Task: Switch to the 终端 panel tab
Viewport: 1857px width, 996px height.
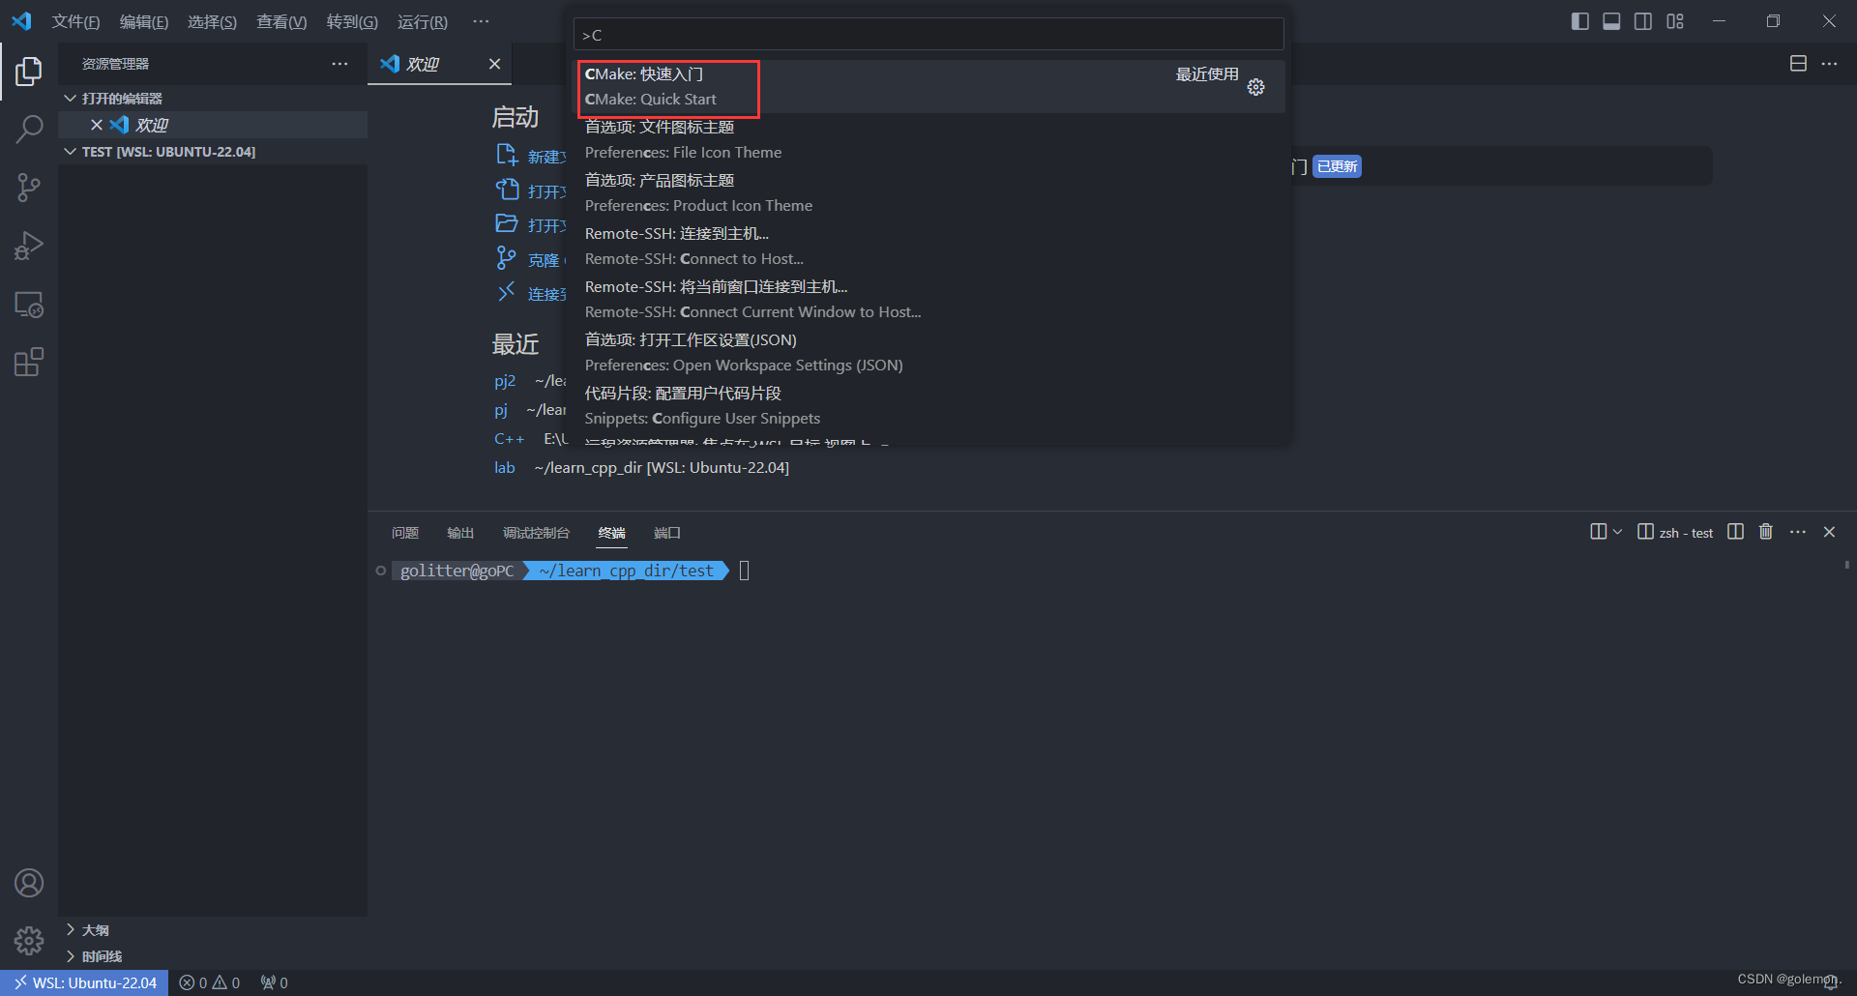Action: click(611, 533)
